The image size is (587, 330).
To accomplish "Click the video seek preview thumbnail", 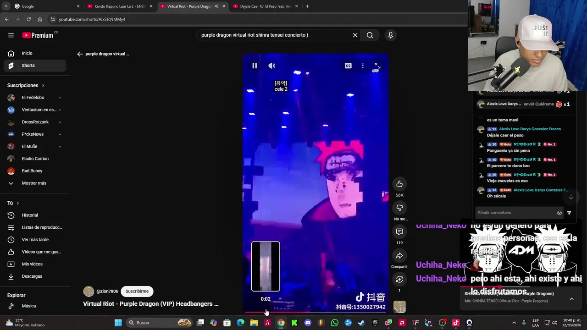I will point(266,266).
